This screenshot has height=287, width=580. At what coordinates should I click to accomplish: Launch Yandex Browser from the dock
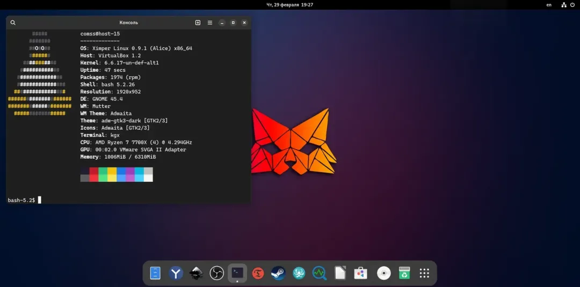pos(176,274)
